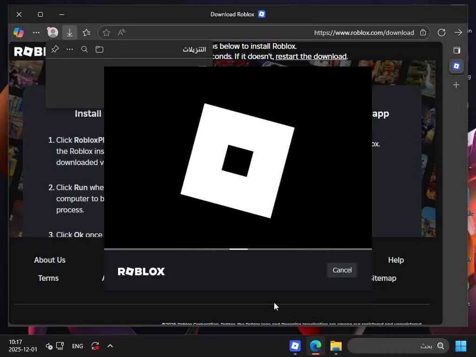
Task: Go forward with the arrow button
Action: [458, 33]
